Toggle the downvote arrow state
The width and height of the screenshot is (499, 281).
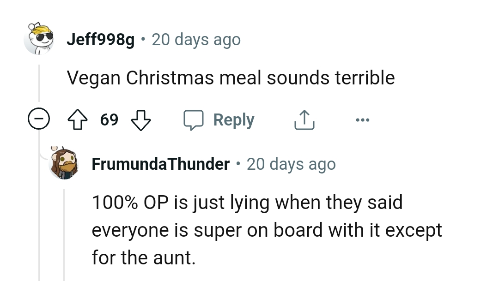[141, 120]
